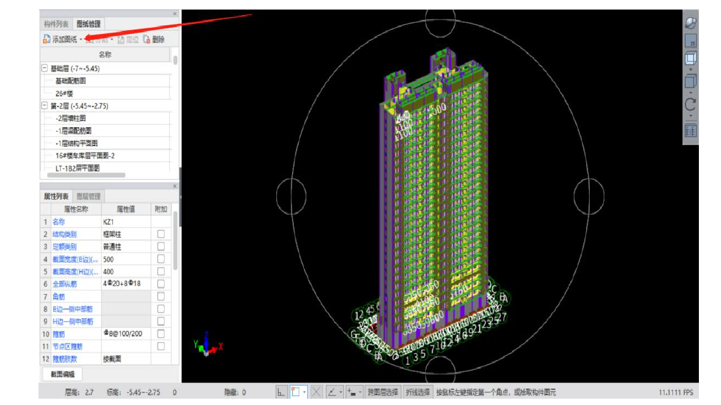Open the dropdown arrow beside the snap box icon

(x=305, y=392)
